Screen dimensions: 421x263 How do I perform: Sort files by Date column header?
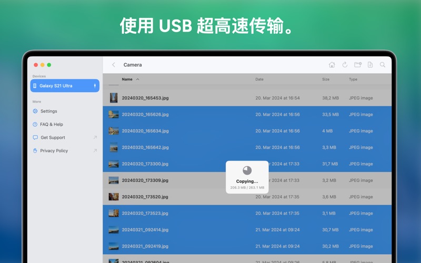(259, 79)
